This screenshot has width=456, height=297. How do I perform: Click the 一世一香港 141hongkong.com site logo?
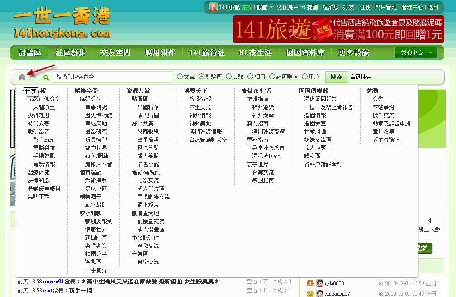point(62,23)
